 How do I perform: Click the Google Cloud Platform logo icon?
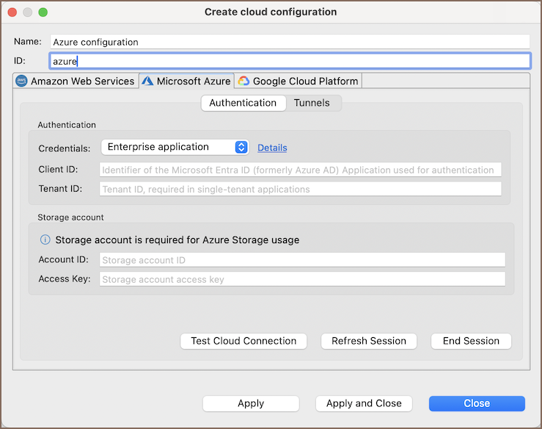[x=243, y=82]
